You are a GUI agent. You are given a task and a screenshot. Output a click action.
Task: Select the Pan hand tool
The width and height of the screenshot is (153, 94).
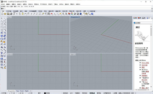(28, 14)
